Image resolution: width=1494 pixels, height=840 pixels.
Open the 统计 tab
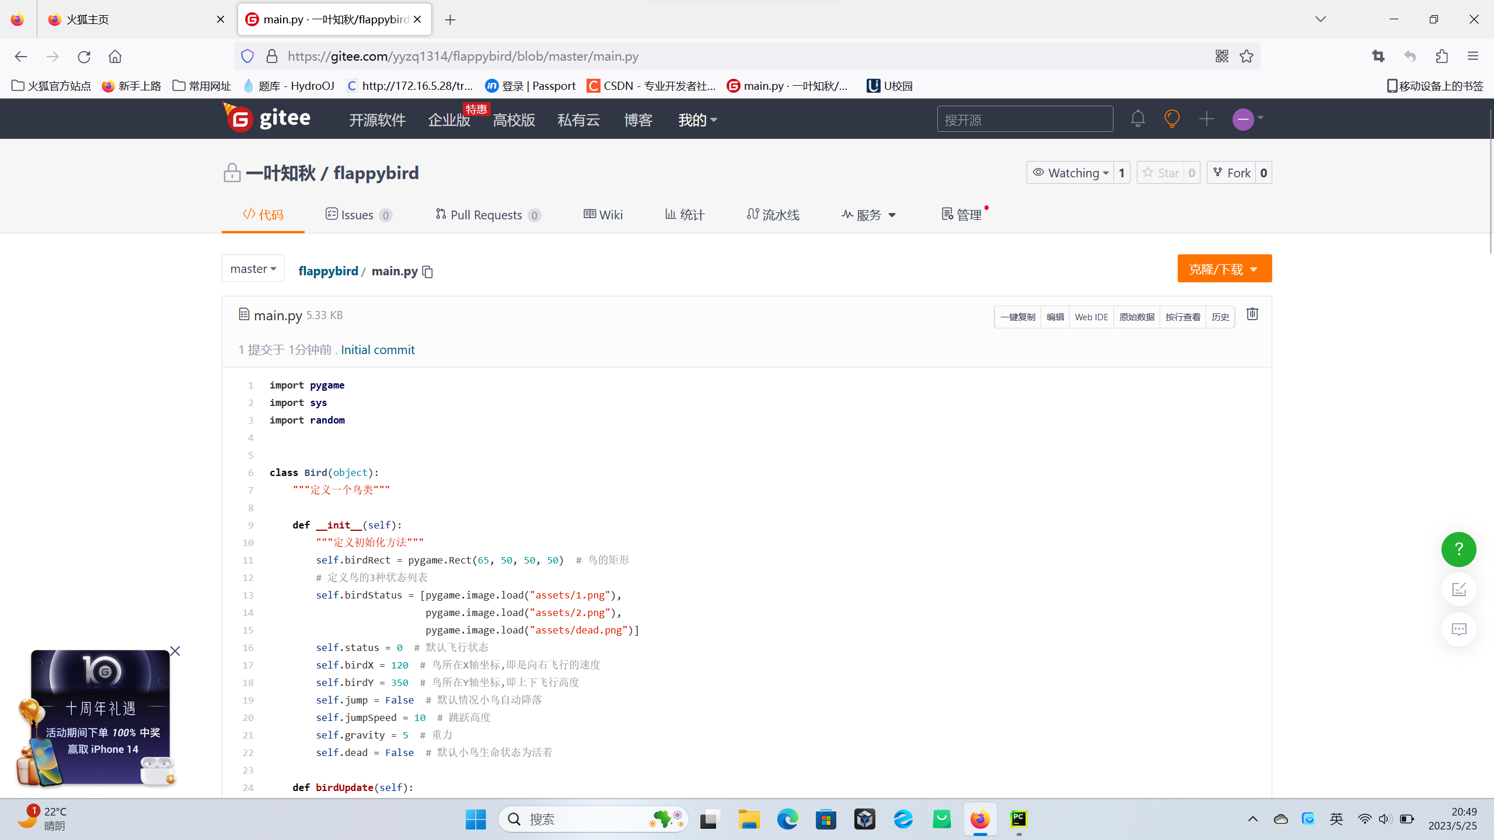point(685,215)
